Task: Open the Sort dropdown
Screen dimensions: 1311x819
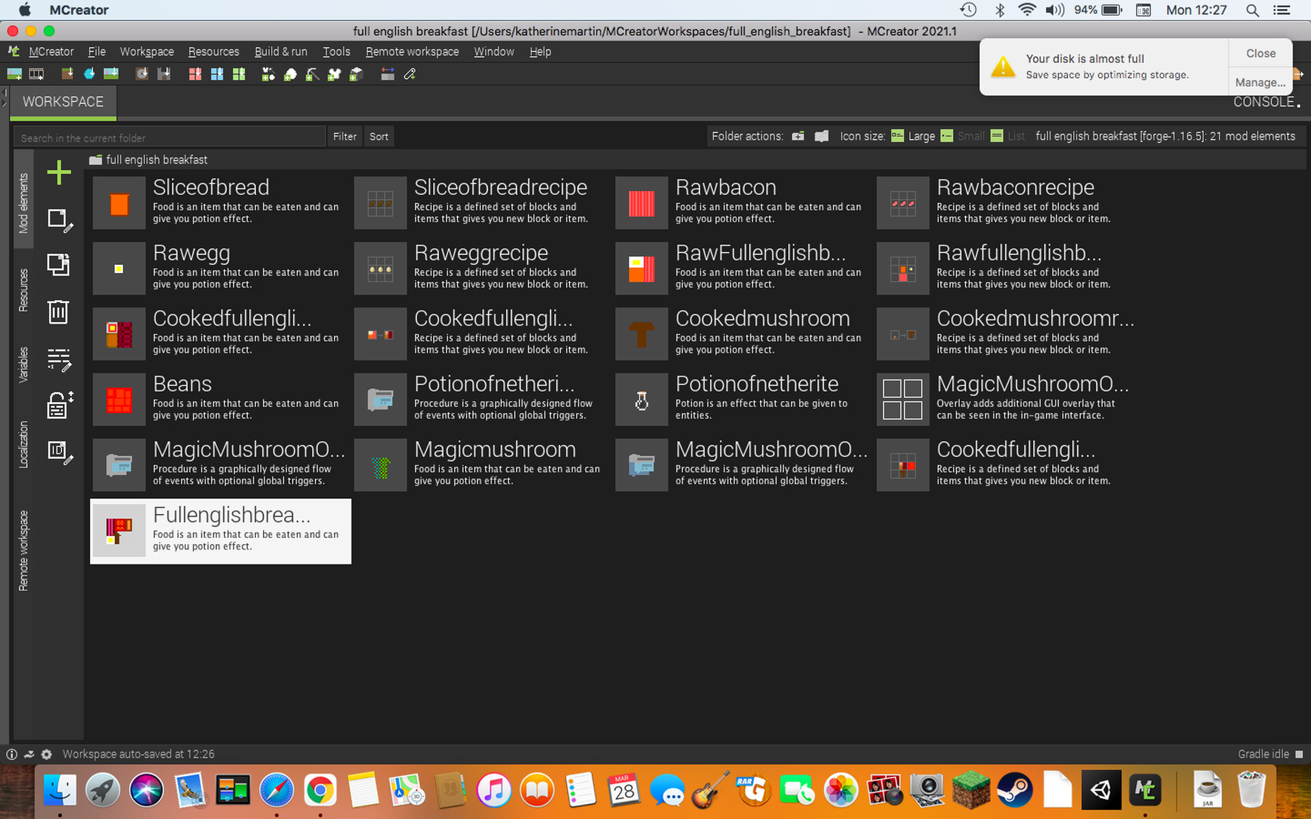Action: tap(379, 136)
